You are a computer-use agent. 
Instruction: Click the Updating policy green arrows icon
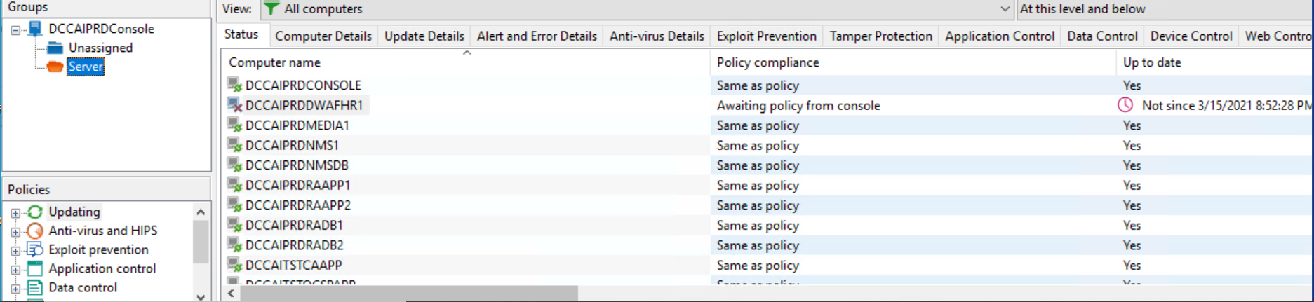[x=35, y=212]
